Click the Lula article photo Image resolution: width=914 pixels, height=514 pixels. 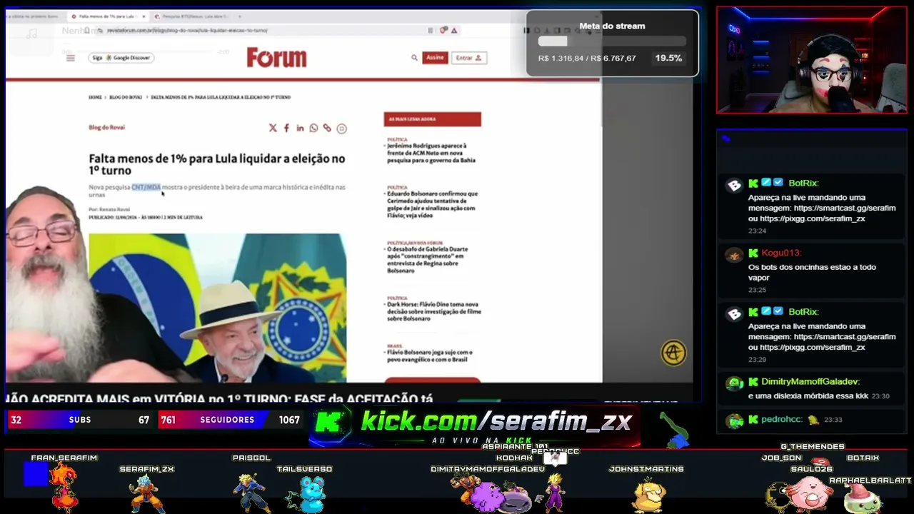[218, 308]
